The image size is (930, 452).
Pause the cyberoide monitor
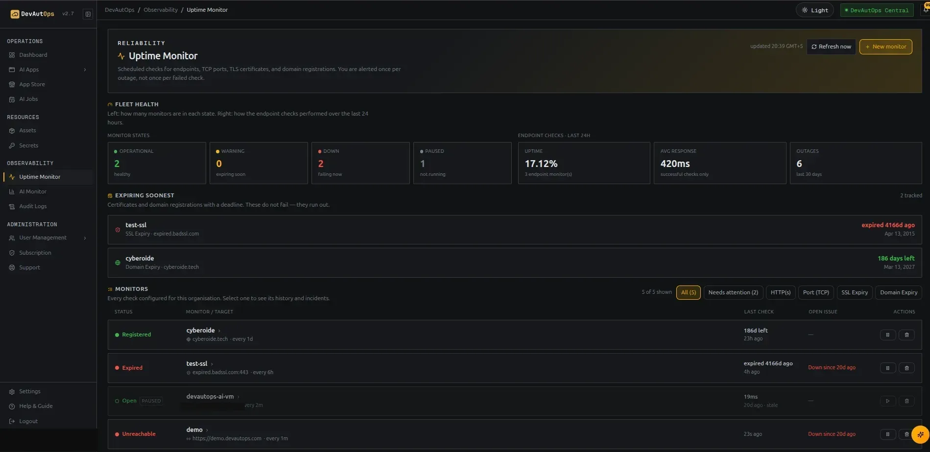tap(887, 335)
